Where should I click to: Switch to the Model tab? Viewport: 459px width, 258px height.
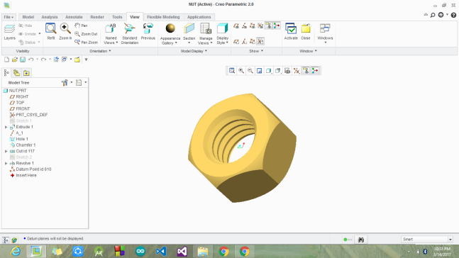coord(28,17)
